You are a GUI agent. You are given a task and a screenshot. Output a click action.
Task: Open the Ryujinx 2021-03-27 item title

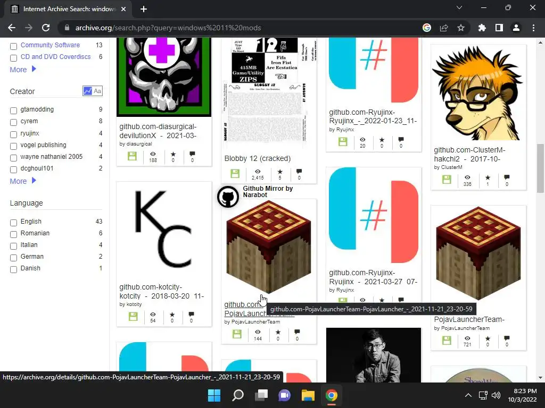click(373, 277)
